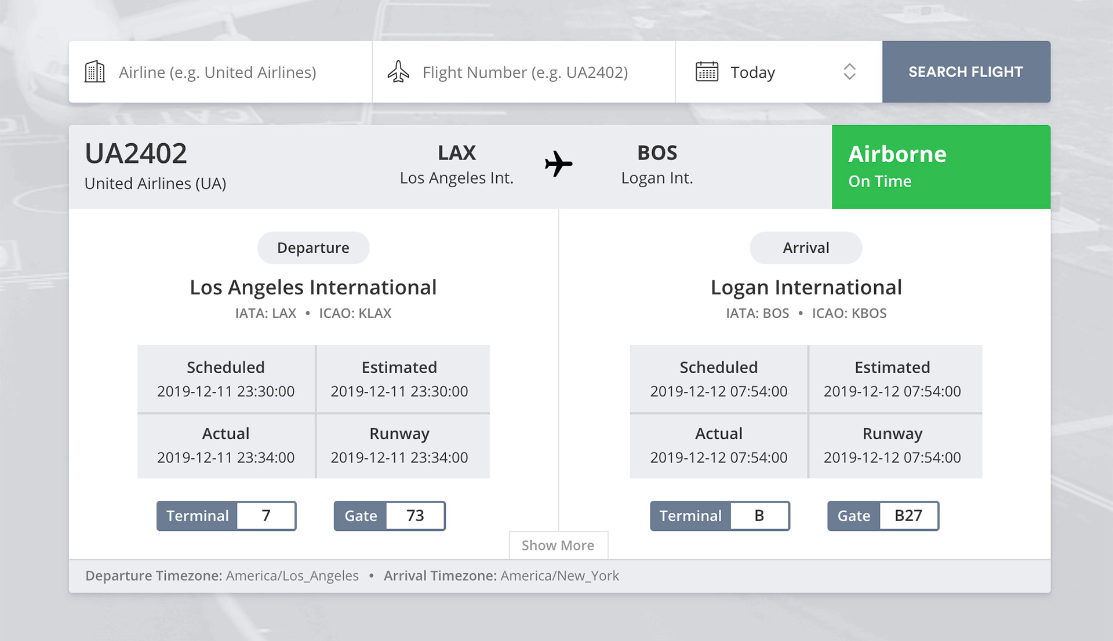Click the America/Los_Angeles departure timezone text
Viewport: 1113px width, 641px height.
291,576
